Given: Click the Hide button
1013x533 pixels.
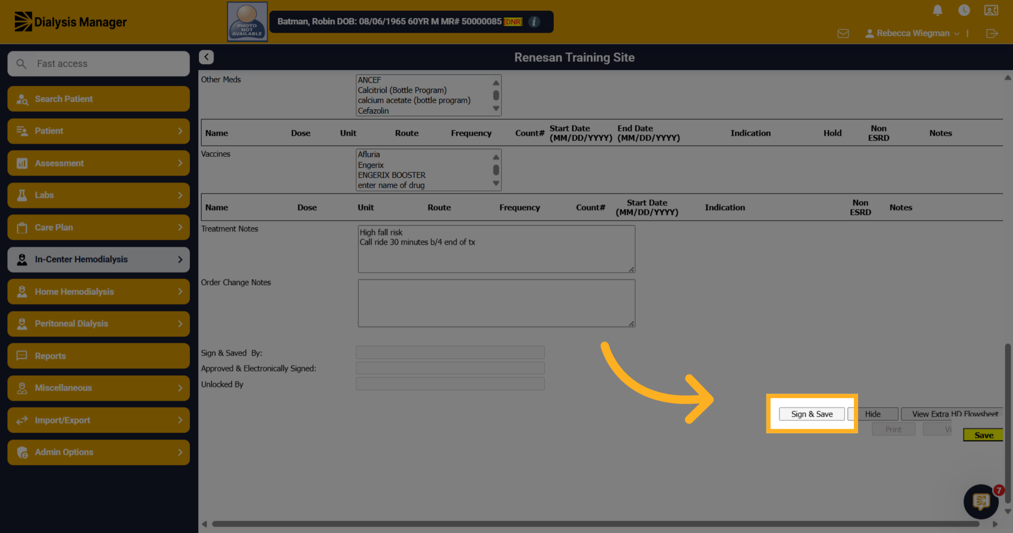Looking at the screenshot, I should pyautogui.click(x=873, y=414).
